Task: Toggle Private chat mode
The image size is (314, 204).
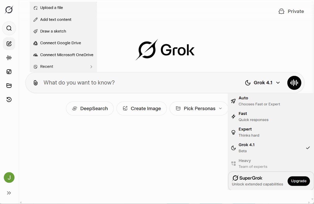Action: click(291, 11)
